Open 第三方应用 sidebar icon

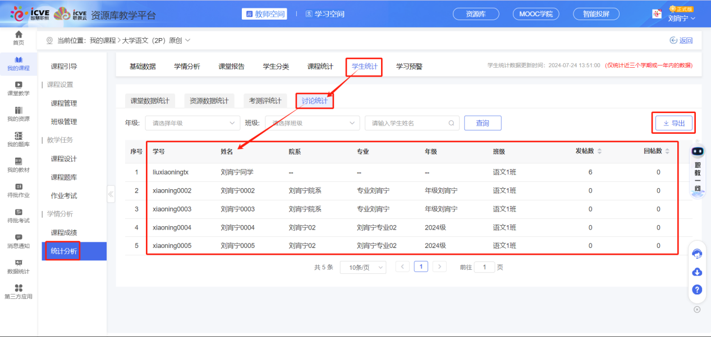tap(19, 291)
